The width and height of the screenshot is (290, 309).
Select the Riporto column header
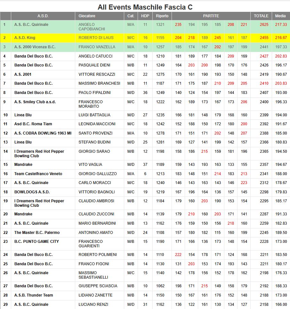tap(162, 16)
